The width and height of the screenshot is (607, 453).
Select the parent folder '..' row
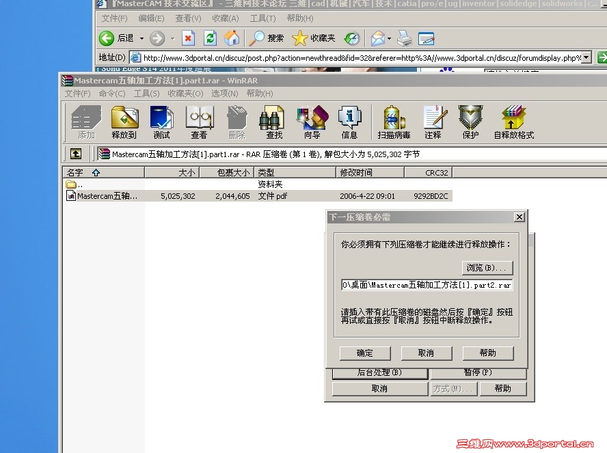(x=258, y=184)
